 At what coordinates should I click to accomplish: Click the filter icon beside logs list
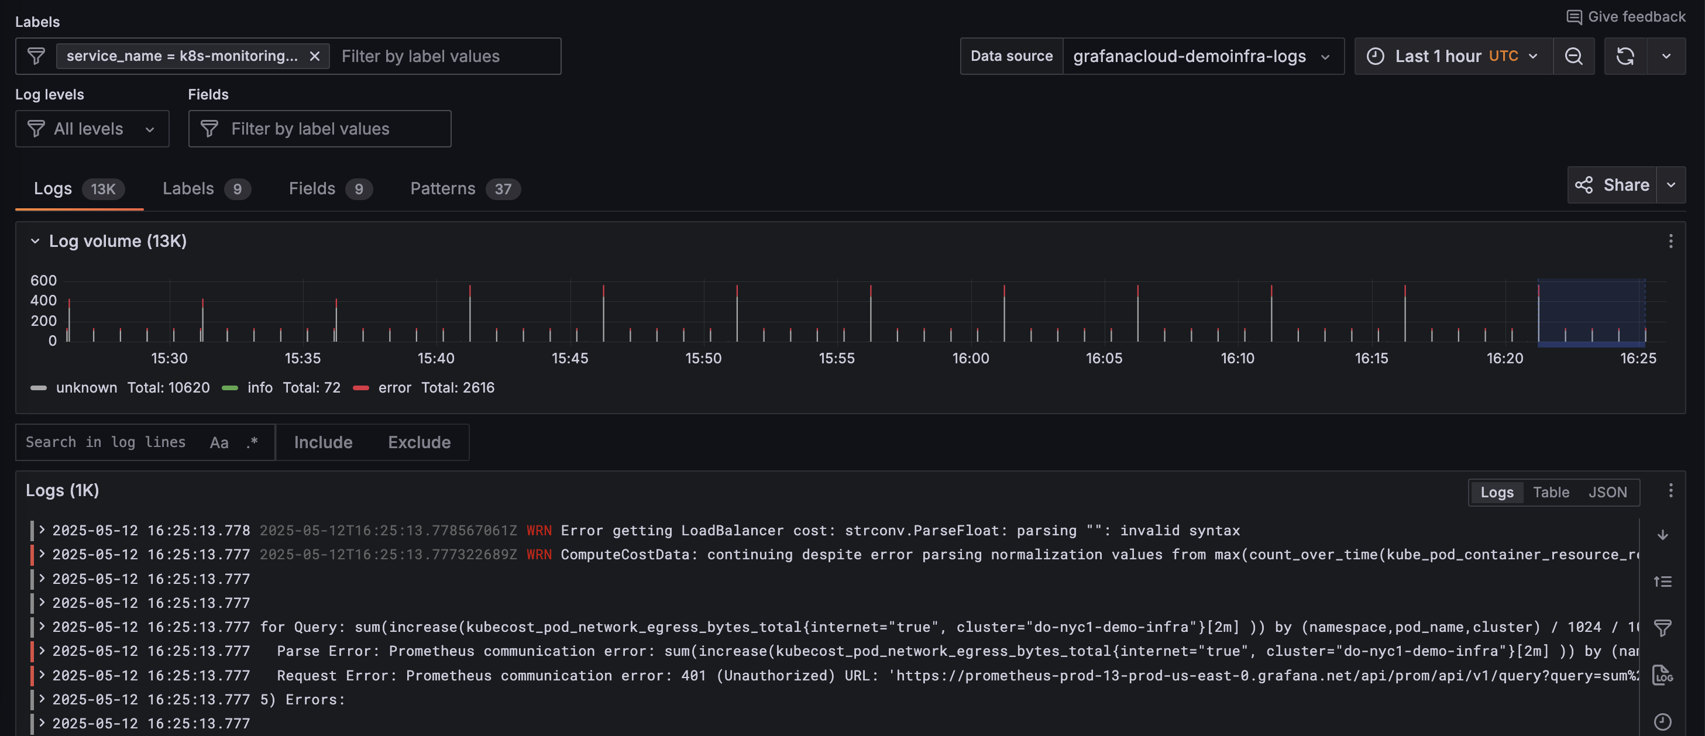click(1662, 627)
